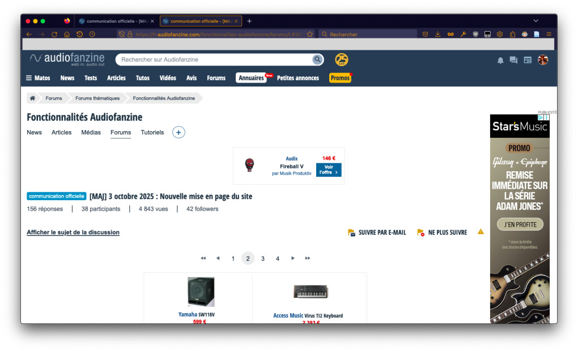The image size is (578, 351).
Task: Select the Médias sub-tab
Action: tap(91, 132)
